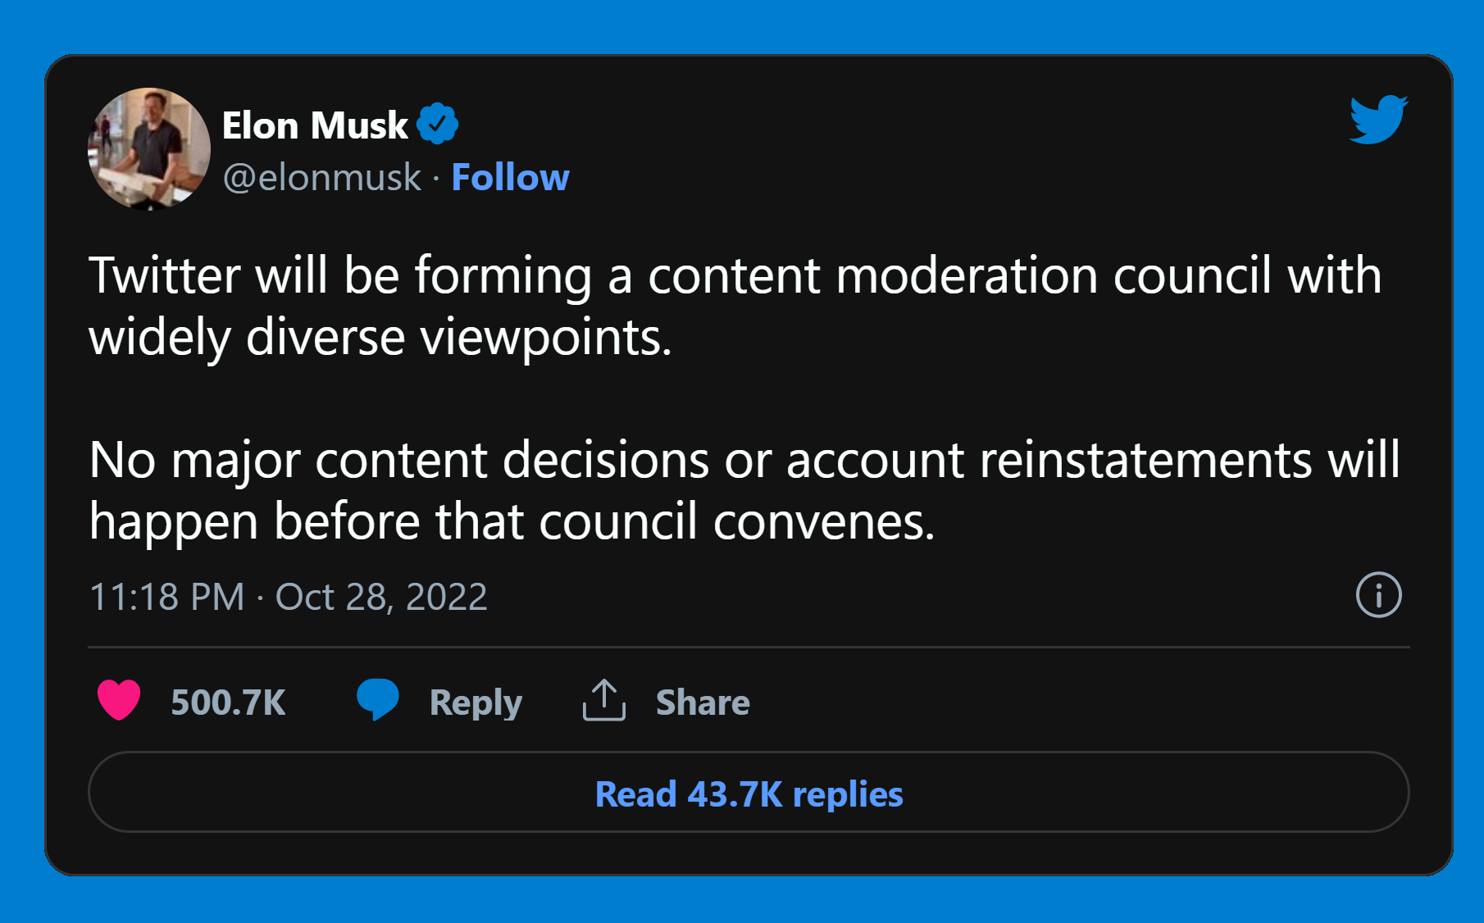Image resolution: width=1484 pixels, height=923 pixels.
Task: Click the Twitter bird logo
Action: click(1378, 120)
